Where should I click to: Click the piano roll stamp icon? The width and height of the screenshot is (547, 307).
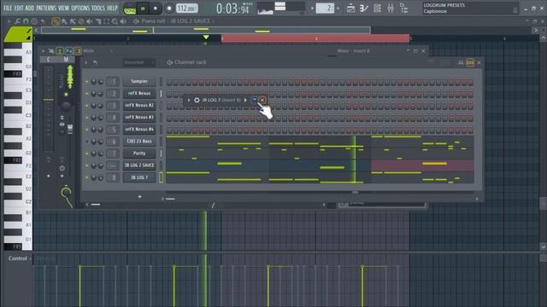(x=34, y=21)
